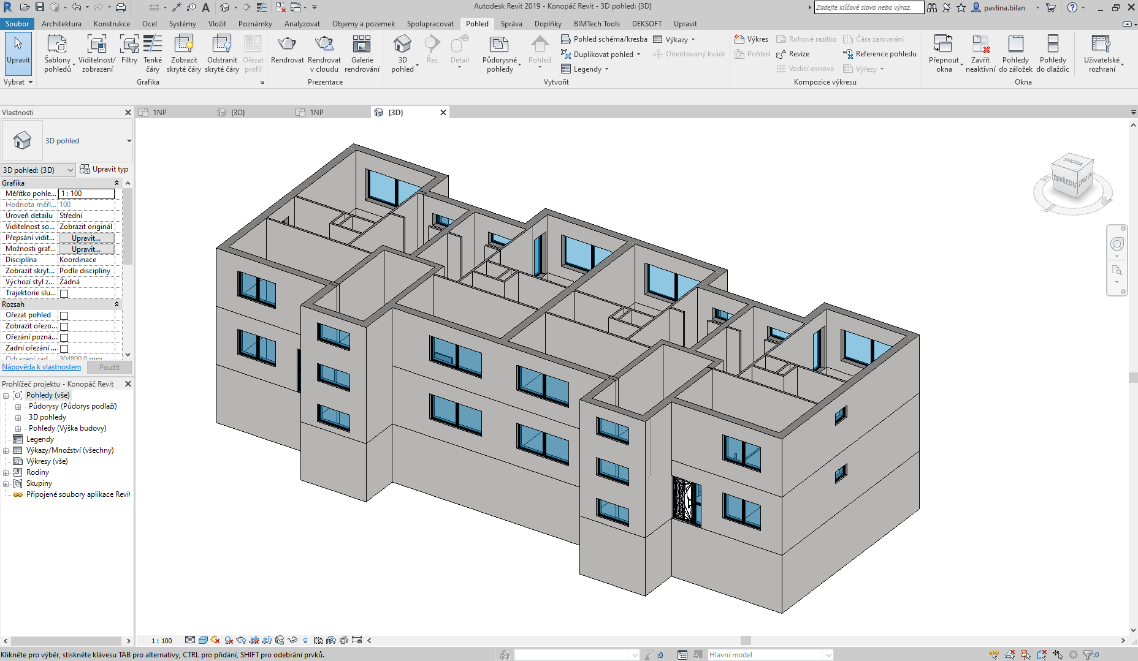1138x661 pixels.
Task: Click the Rendrovat teapot icon
Action: pyautogui.click(x=287, y=44)
